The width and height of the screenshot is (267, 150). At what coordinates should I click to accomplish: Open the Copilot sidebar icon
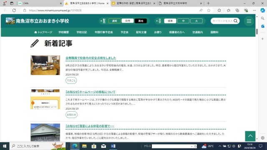[262, 10]
